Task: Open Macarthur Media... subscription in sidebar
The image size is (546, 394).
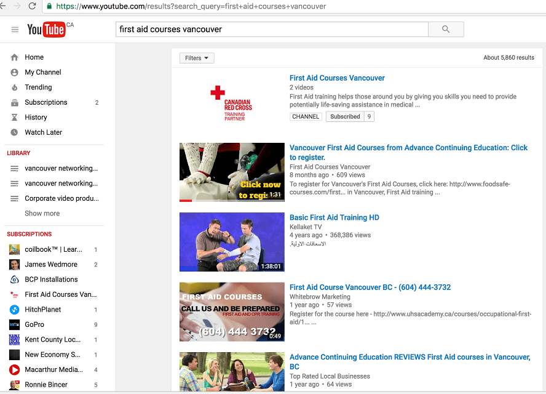Action: coord(53,369)
